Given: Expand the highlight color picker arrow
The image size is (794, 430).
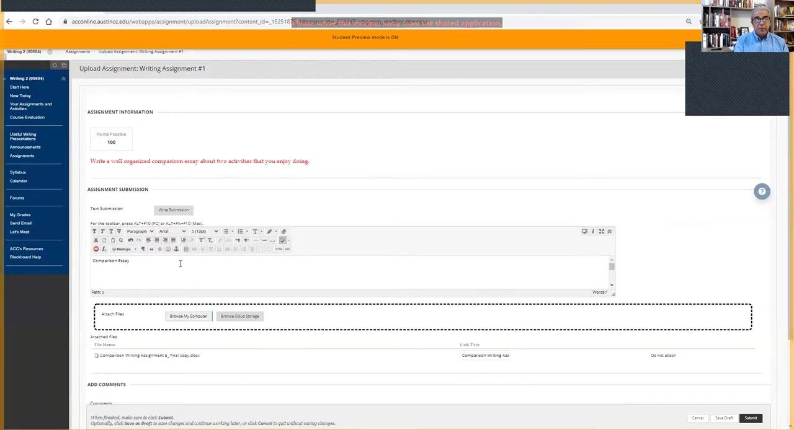Looking at the screenshot, I should (276, 231).
